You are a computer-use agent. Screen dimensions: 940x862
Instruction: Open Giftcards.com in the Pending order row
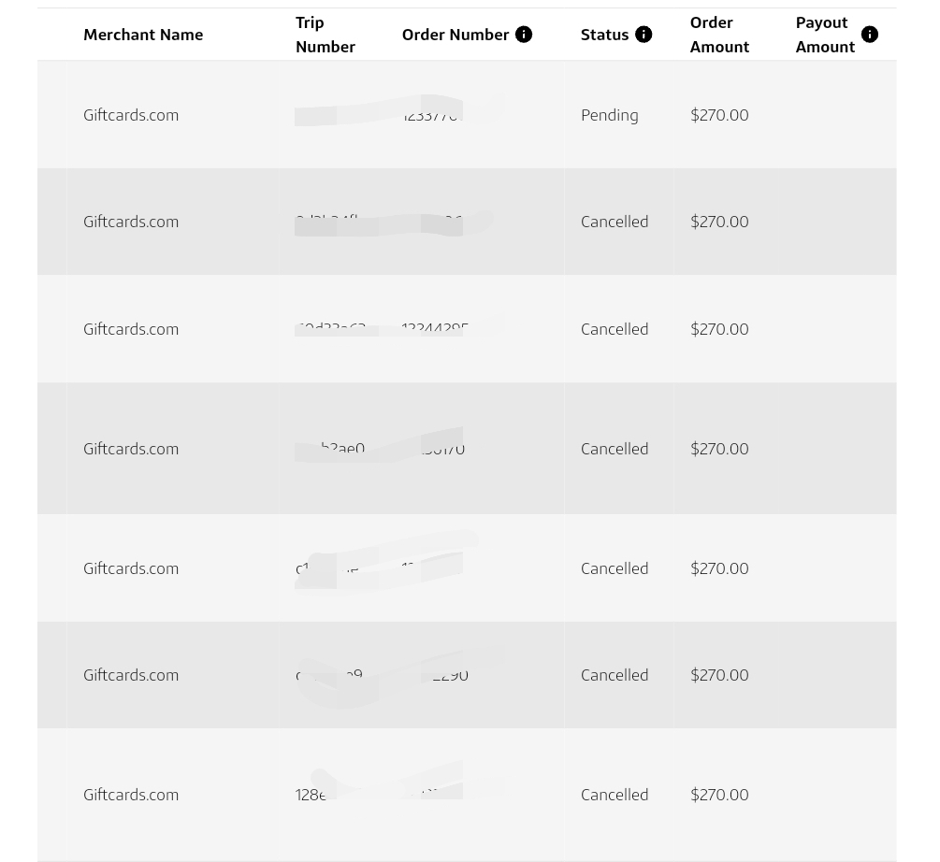[131, 115]
